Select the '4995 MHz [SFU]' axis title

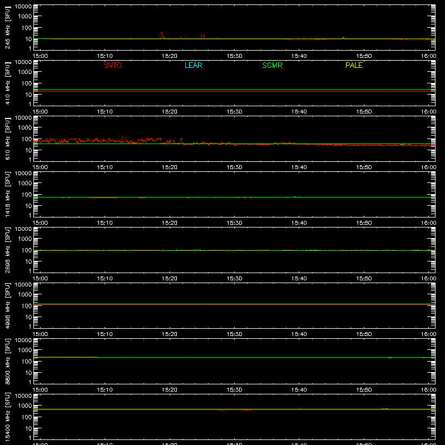[x=8, y=305]
